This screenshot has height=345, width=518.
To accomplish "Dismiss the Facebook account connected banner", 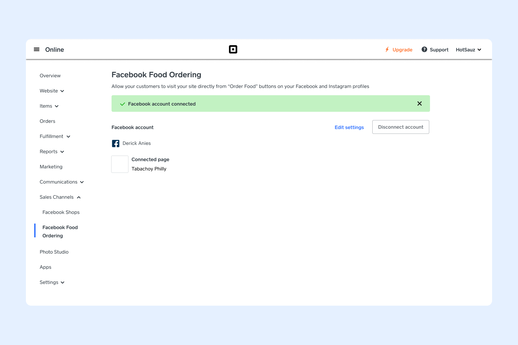I will click(x=420, y=103).
